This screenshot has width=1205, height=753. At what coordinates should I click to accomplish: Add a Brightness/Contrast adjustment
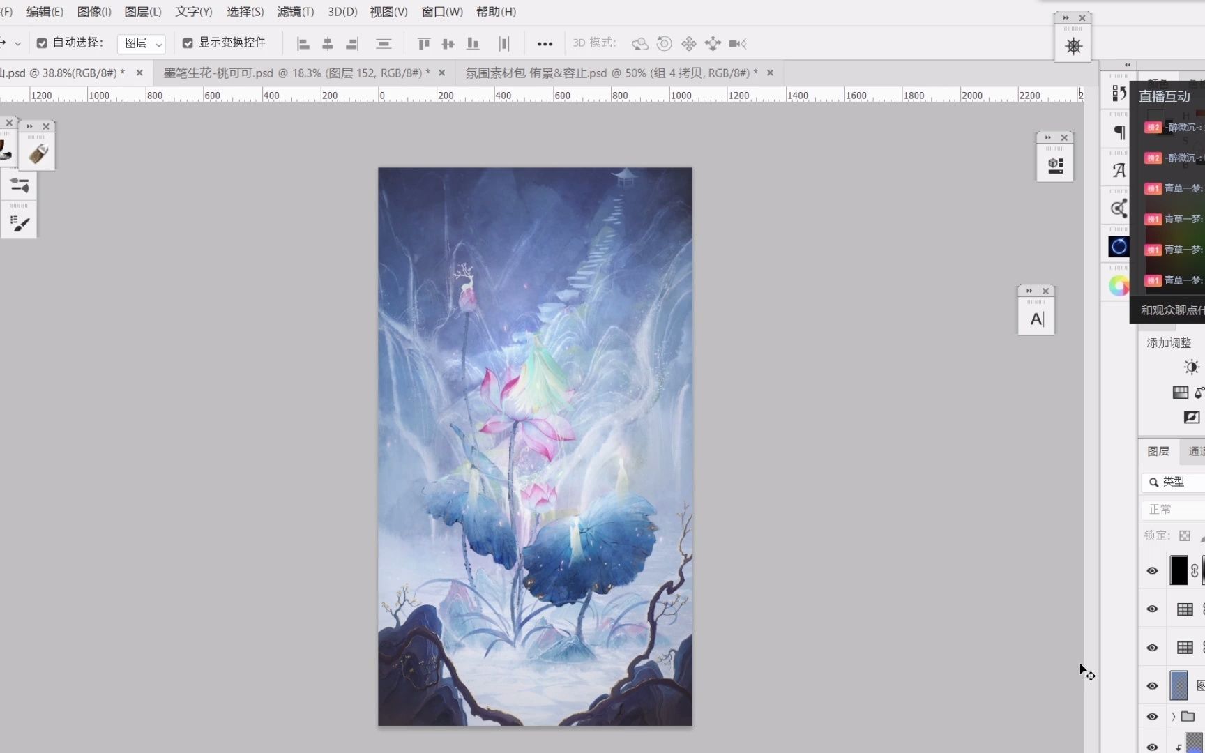[x=1192, y=367]
